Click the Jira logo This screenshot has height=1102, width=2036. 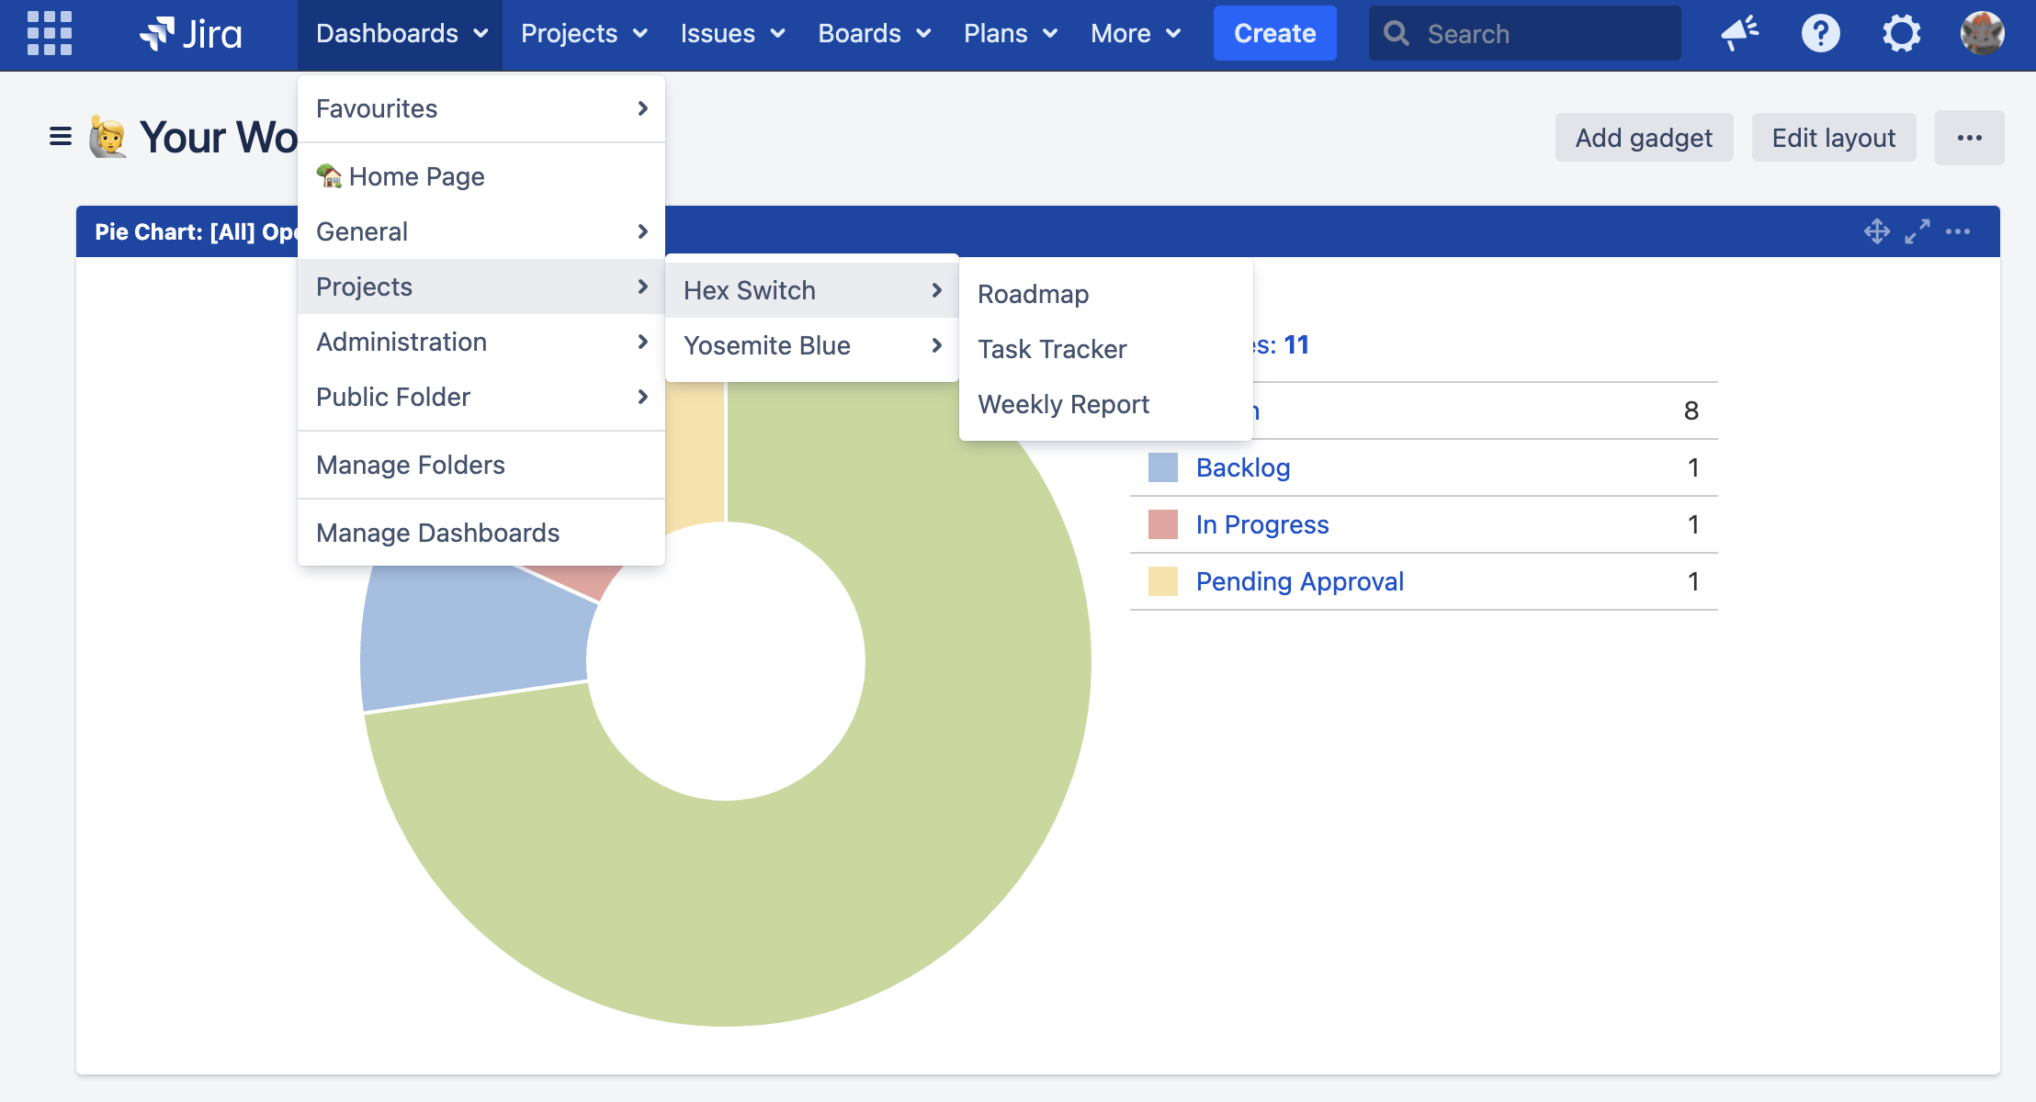(x=190, y=33)
